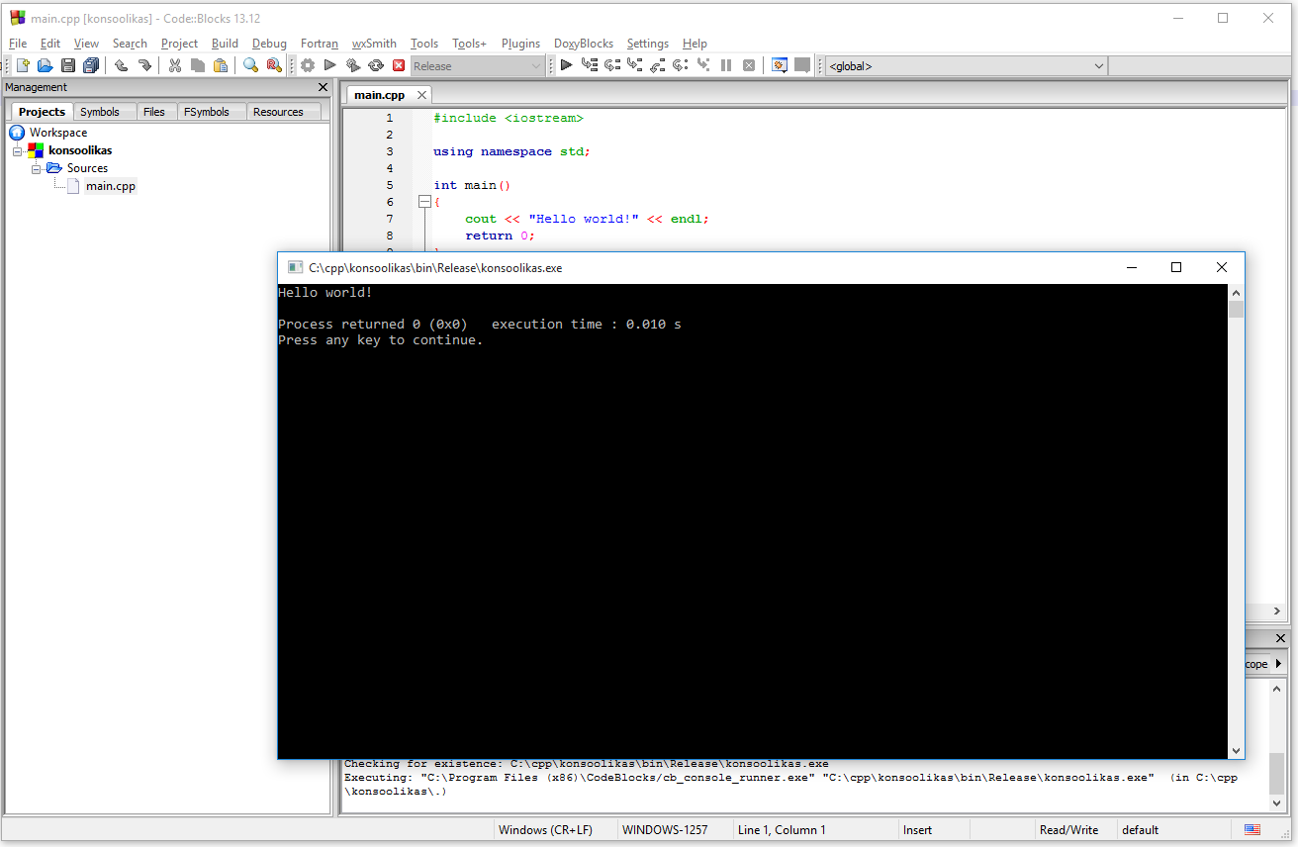Open the Release build target dropdown
The height and width of the screenshot is (847, 1298).
[536, 66]
